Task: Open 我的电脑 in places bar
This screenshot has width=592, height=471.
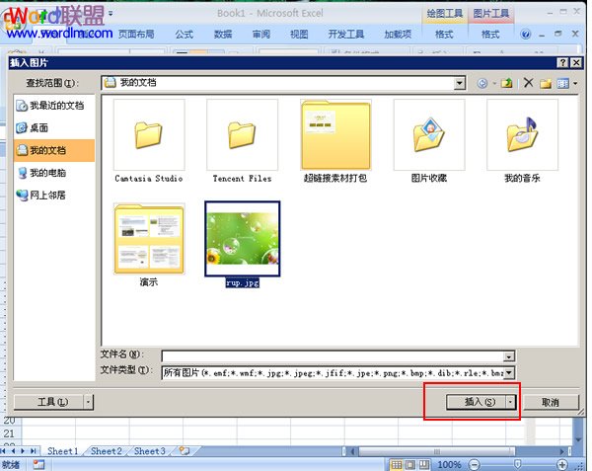Action: (54, 173)
